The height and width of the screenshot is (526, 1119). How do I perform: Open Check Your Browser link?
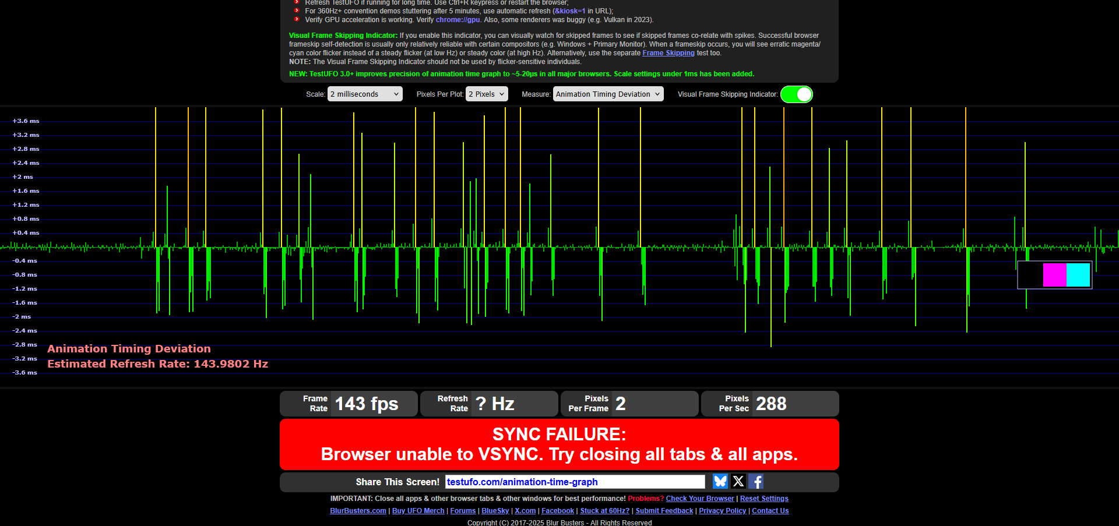(x=700, y=499)
